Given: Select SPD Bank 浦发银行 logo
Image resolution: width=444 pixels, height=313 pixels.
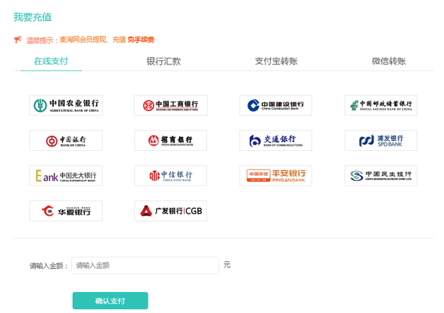Looking at the screenshot, I should point(381,140).
